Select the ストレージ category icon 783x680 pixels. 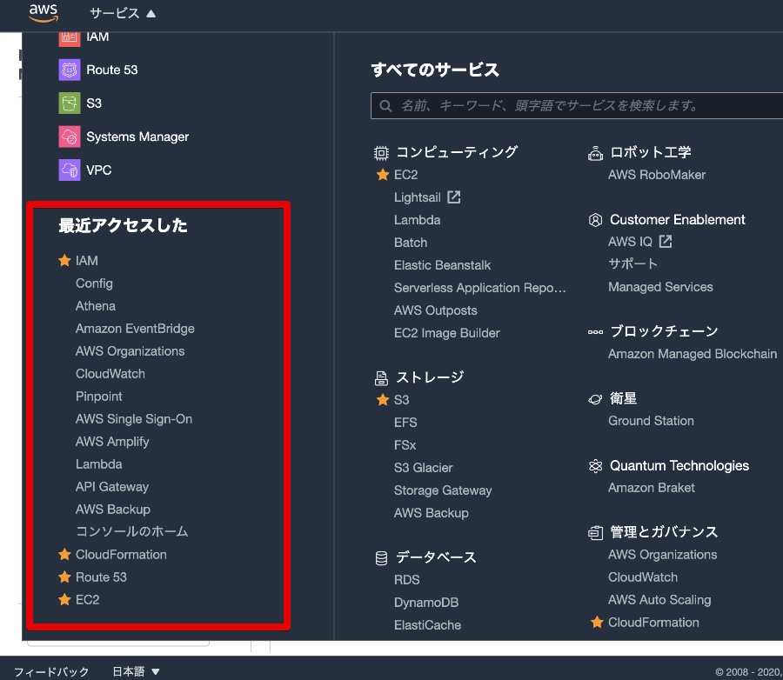point(380,377)
